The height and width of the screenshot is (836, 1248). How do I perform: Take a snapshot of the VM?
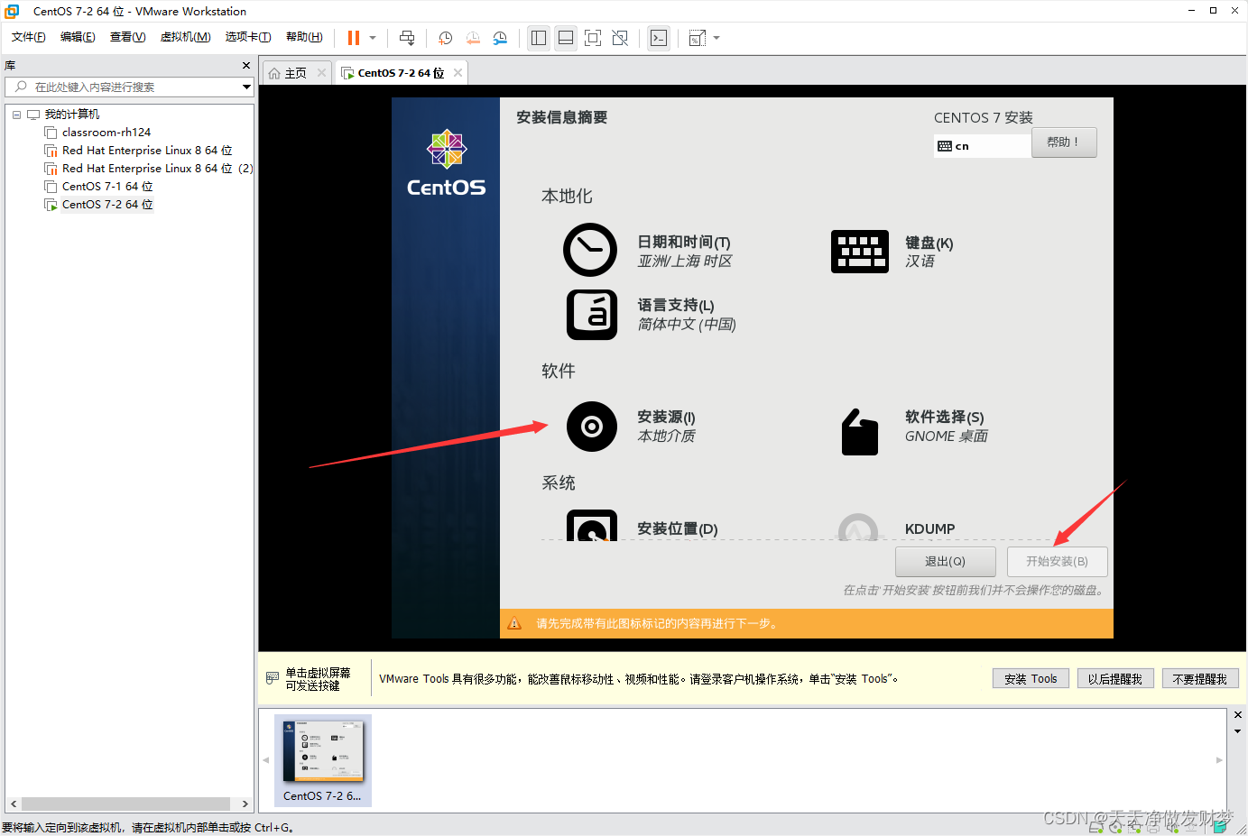click(x=445, y=38)
